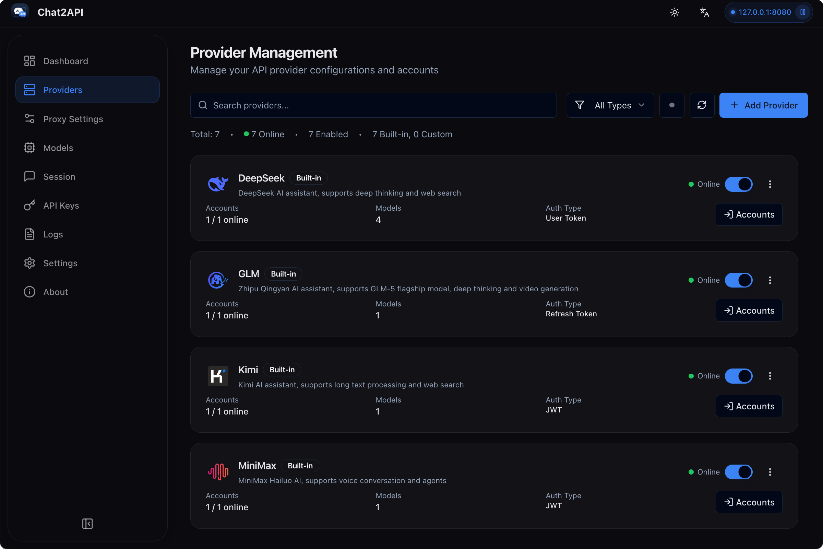Click the 'Total: 7' count

click(205, 134)
